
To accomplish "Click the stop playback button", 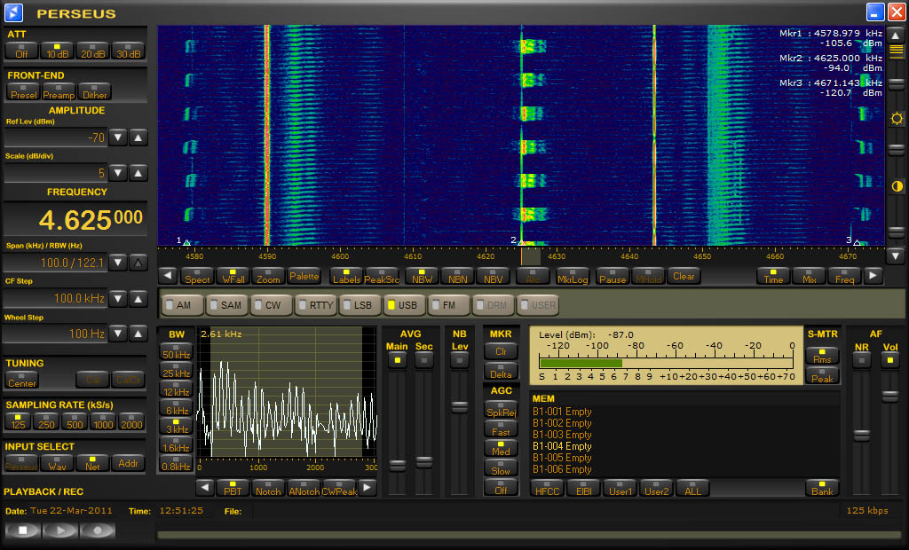I will [22, 530].
